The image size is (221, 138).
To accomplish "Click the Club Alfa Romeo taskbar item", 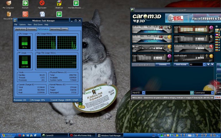I will (x=82, y=135).
